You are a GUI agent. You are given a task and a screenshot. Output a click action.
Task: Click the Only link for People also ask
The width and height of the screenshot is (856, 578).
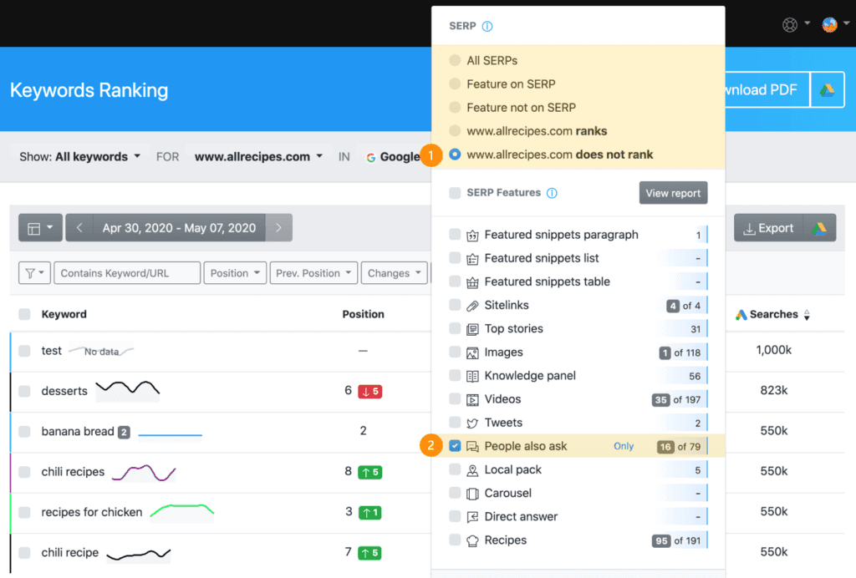click(624, 446)
